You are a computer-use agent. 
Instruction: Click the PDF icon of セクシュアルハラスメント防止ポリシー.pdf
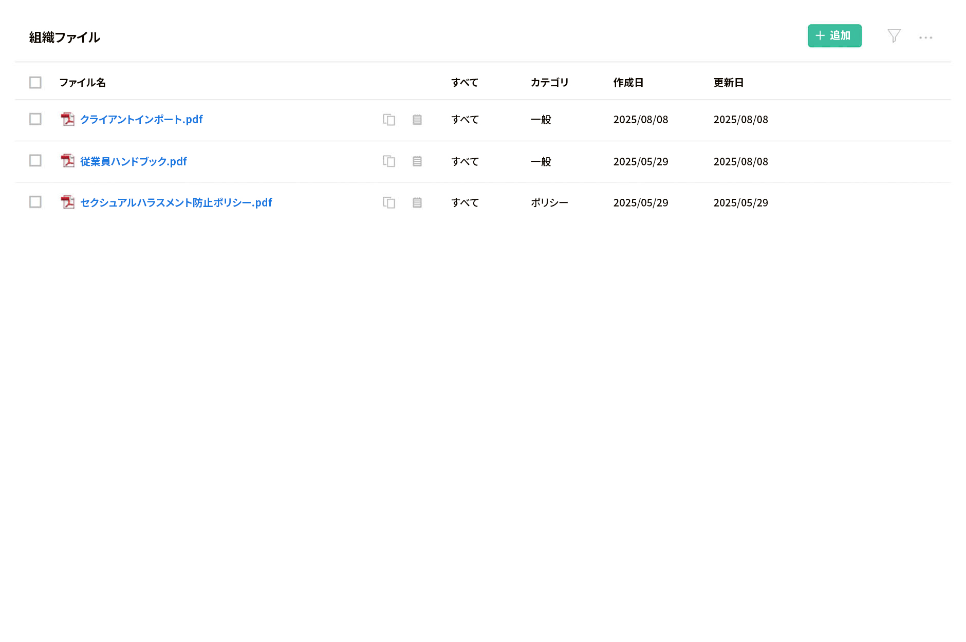[x=67, y=202]
